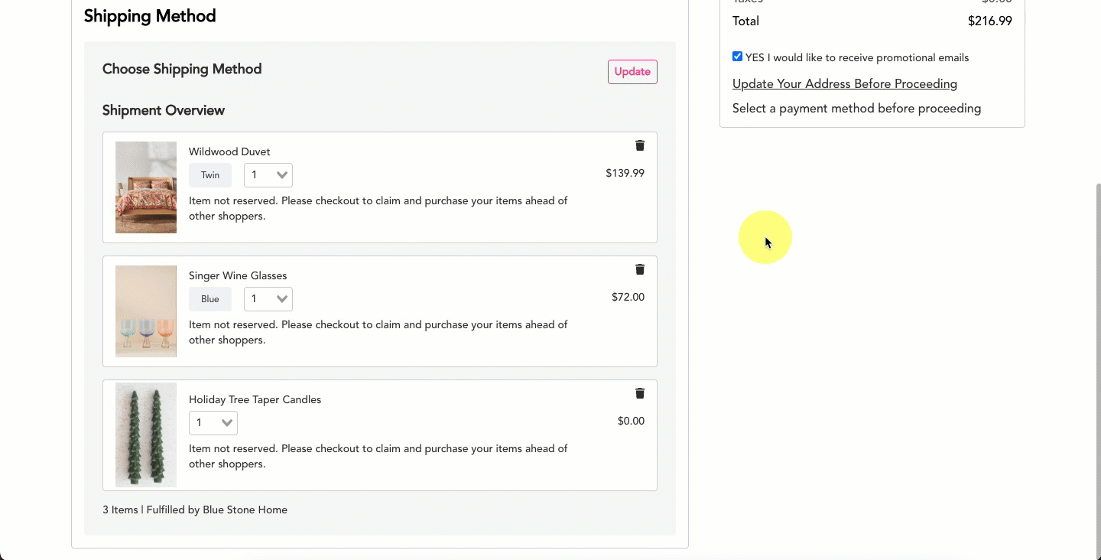Expand the candles quantity dropdown
The width and height of the screenshot is (1101, 560).
click(213, 422)
